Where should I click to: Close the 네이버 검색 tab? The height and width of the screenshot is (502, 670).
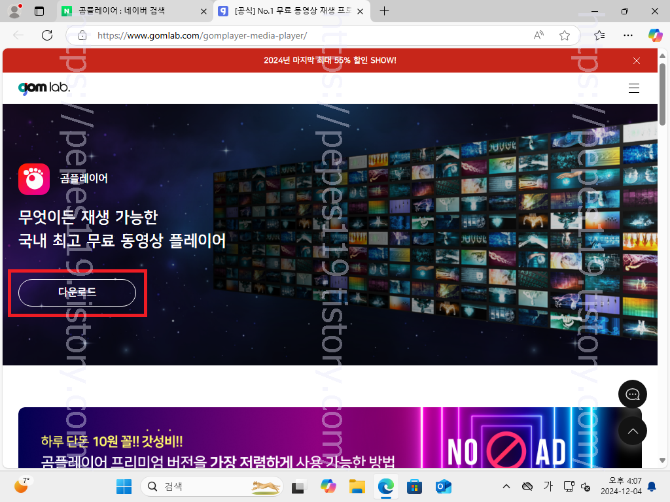[x=204, y=12]
